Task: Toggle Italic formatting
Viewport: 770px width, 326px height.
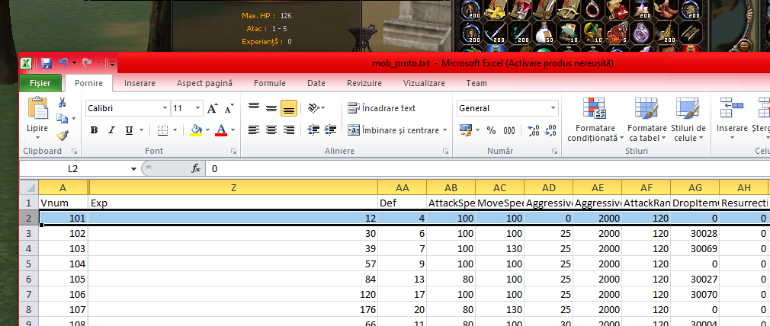Action: click(111, 130)
